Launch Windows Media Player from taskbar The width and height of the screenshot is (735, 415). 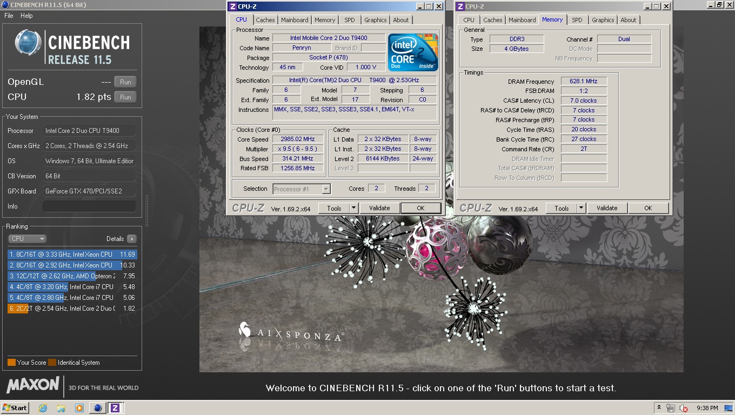(79, 408)
